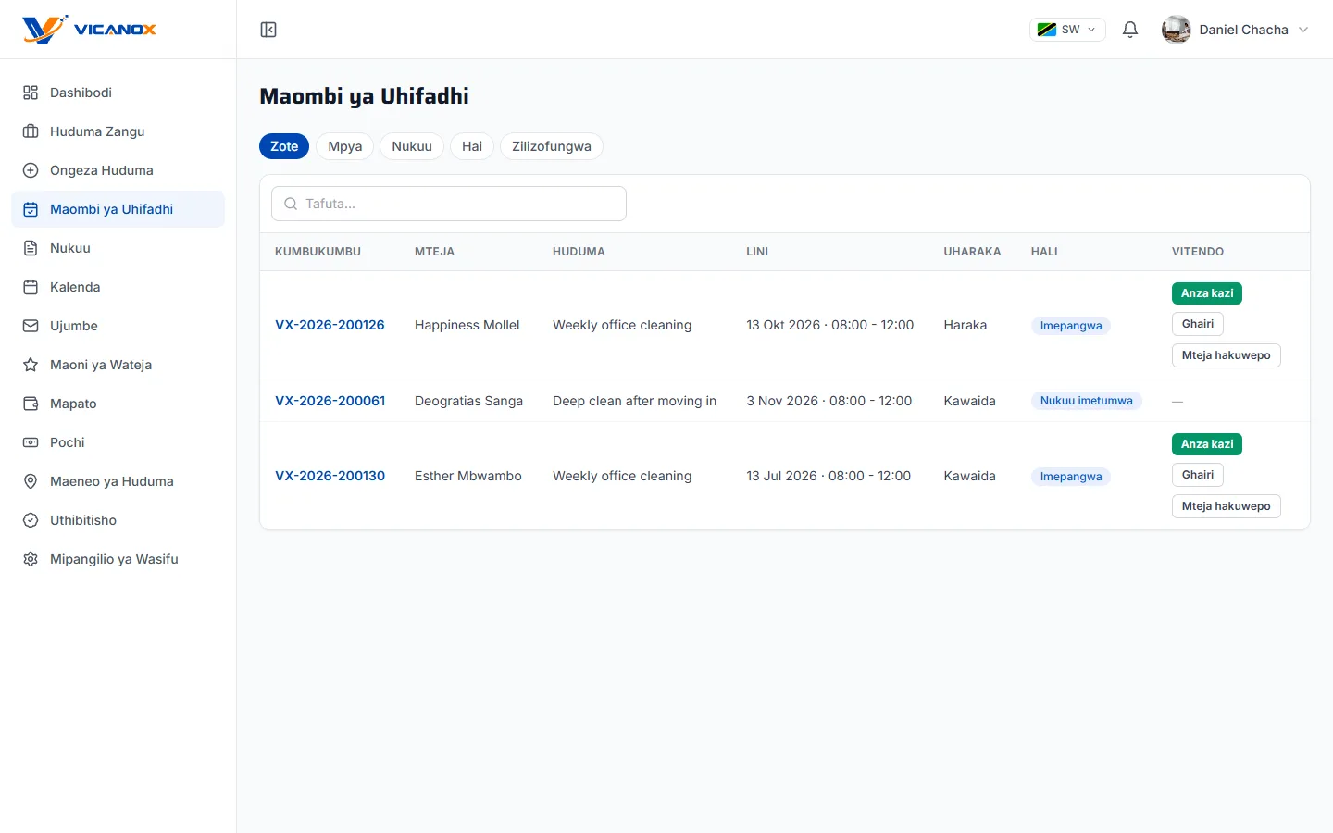Click Ghairi for Happiness Mollel booking
The image size is (1333, 833).
[1198, 324]
